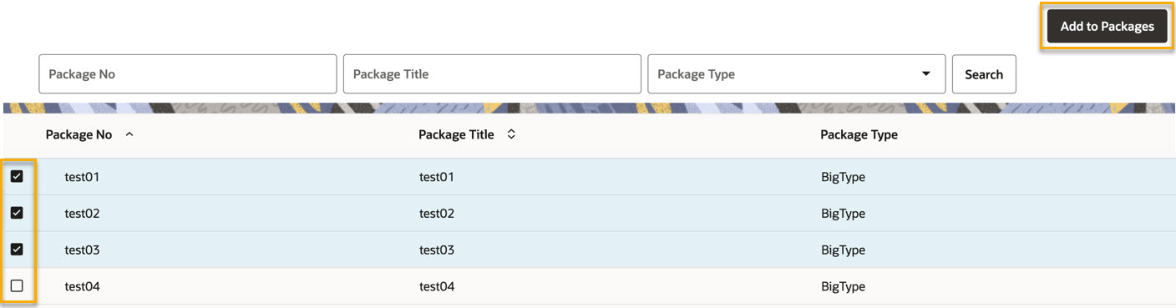1176x308 pixels.
Task: Click BigType cell in test04 row
Action: tap(843, 287)
